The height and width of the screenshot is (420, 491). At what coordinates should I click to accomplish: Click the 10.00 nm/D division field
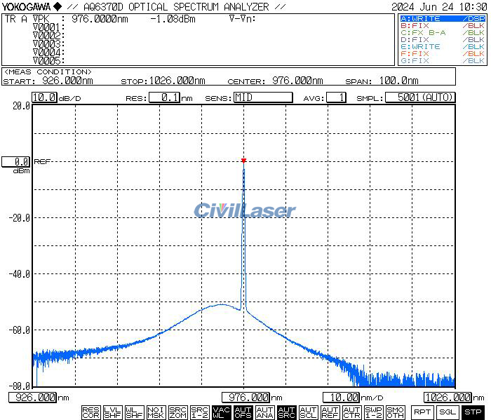(x=342, y=398)
